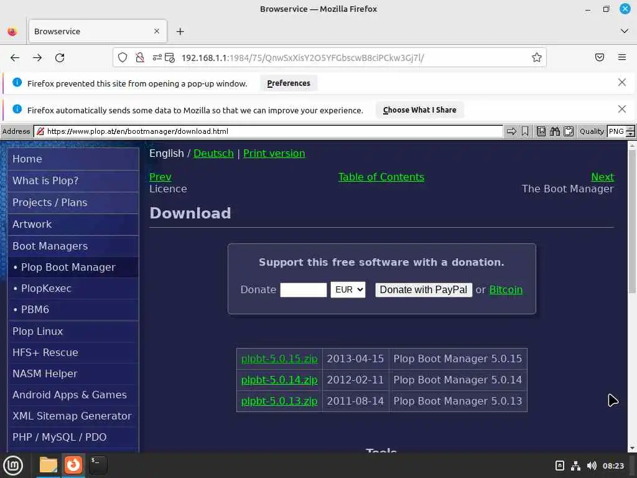This screenshot has height=478, width=637.
Task: Open the Firefox tracking protection shield
Action: point(123,58)
